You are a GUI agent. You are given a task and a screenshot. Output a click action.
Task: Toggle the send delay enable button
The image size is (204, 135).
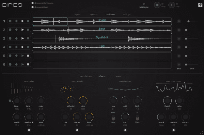(29, 130)
